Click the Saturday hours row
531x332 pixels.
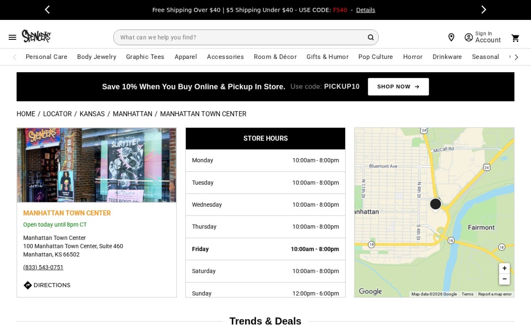tap(265, 271)
